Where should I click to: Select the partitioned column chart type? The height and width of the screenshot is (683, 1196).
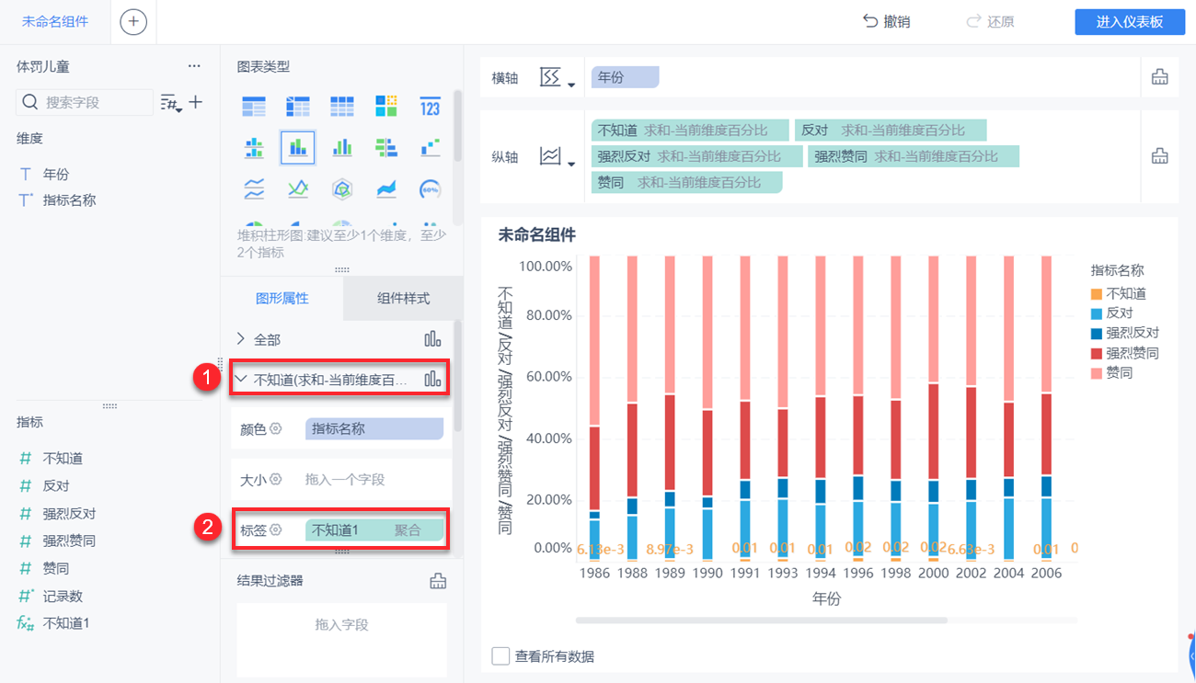[254, 147]
